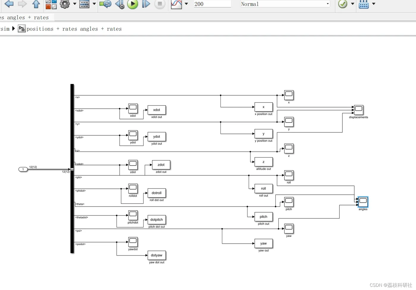Image resolution: width=416 pixels, height=290 pixels.
Task: Go back with the blue left arrow
Action: [9, 4]
